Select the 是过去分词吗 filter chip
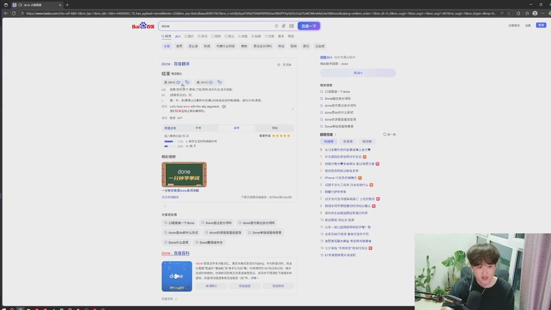This screenshot has height=310, width=551. [x=262, y=46]
